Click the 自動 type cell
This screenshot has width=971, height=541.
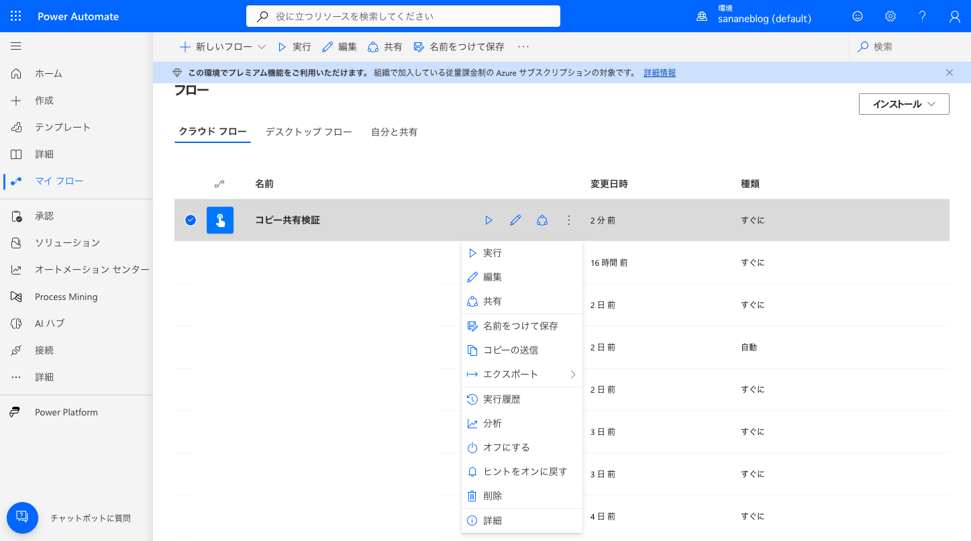click(749, 347)
